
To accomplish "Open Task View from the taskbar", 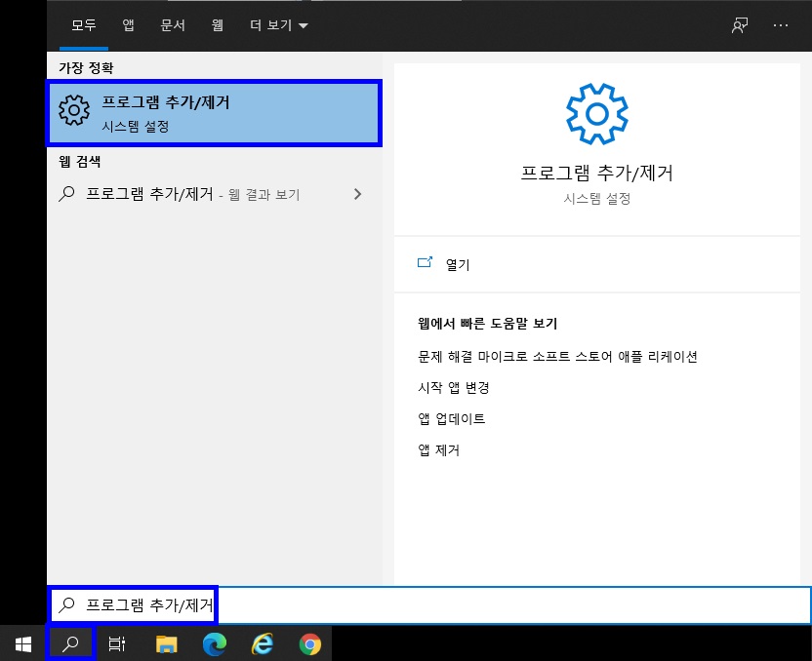I will (x=117, y=643).
